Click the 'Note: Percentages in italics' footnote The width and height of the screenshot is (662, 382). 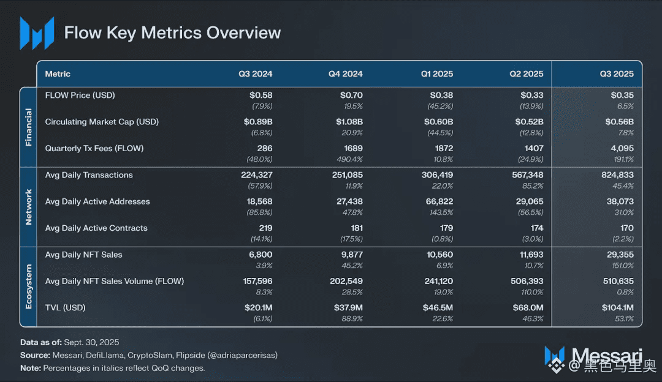coord(112,368)
